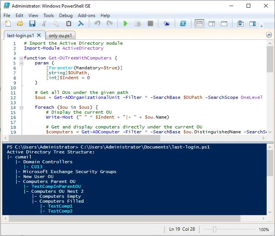Copy selection using toolbar copy icon
The width and height of the screenshot is (275, 236).
tap(56, 23)
